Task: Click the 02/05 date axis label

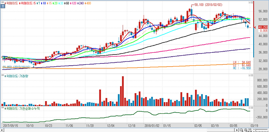Action: pyautogui.click(x=198, y=126)
